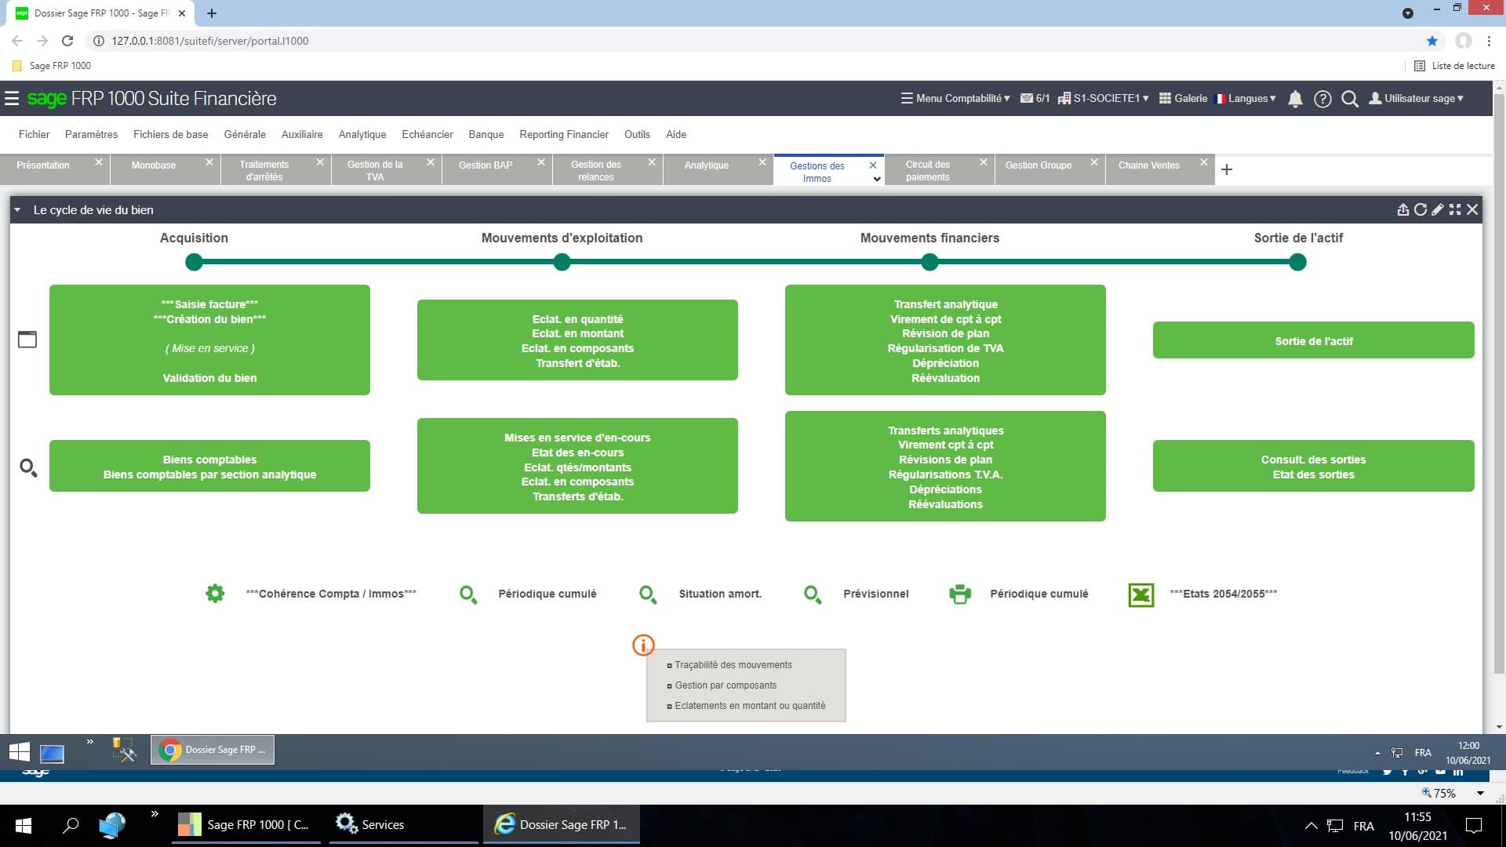Open the Menu Comptabilité dropdown
1506x847 pixels.
click(955, 99)
